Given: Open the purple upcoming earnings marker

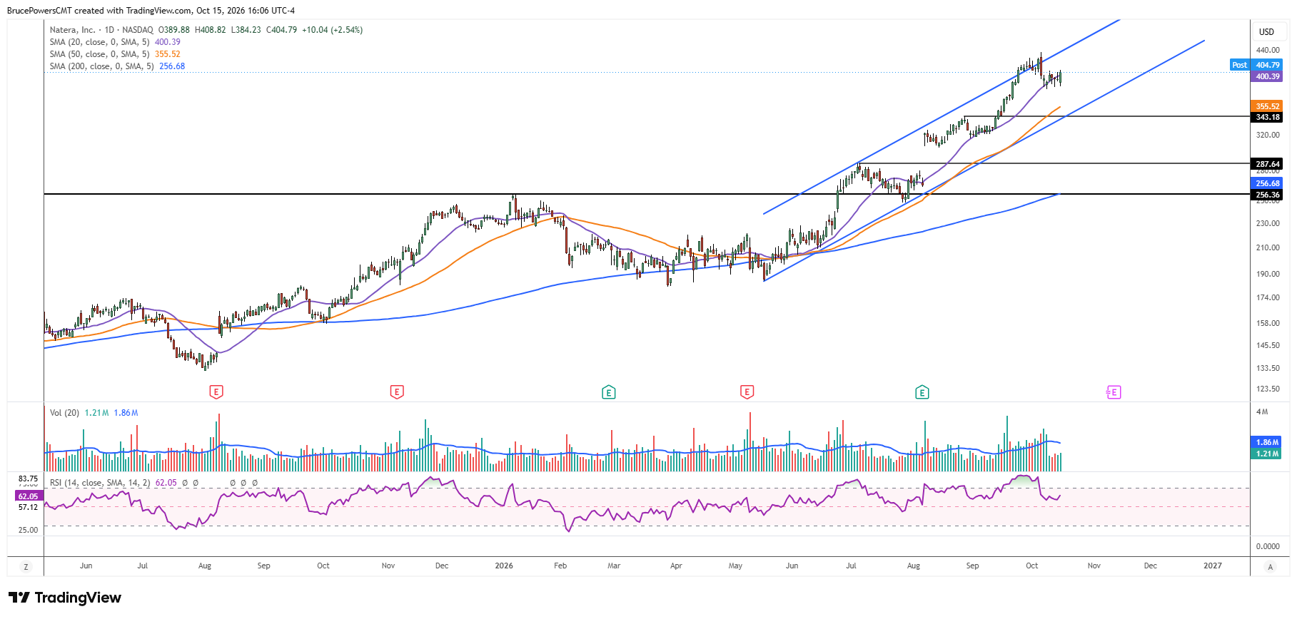Looking at the screenshot, I should [x=1114, y=392].
